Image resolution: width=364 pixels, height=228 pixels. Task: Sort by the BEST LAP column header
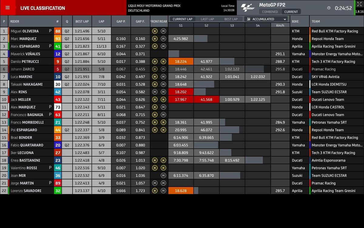tap(82, 22)
